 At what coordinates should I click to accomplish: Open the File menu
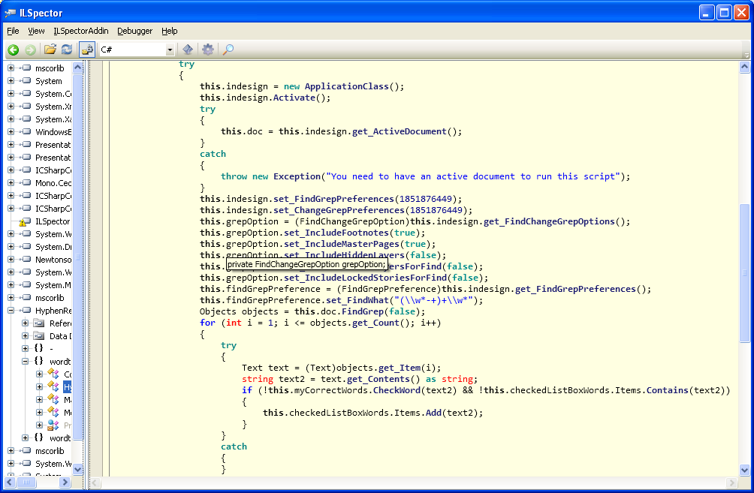pyautogui.click(x=13, y=31)
